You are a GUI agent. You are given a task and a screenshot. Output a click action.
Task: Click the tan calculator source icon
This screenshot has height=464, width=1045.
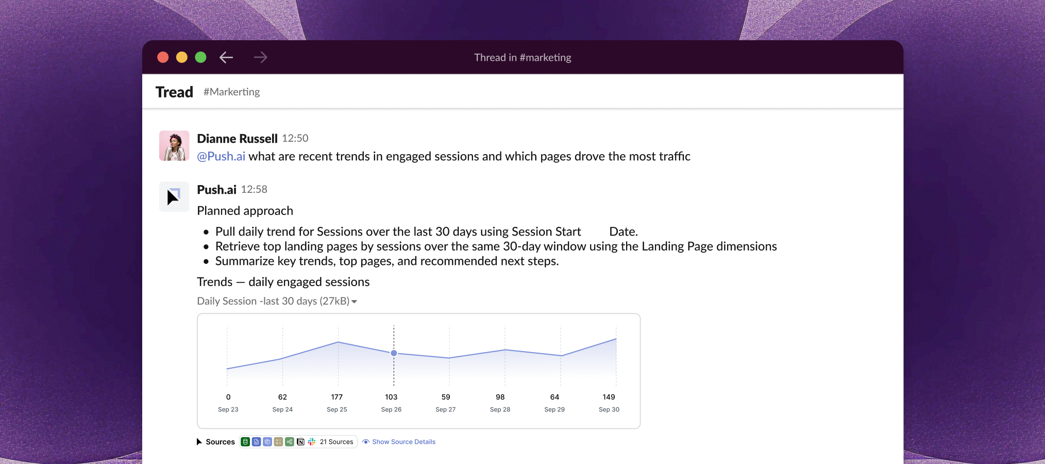[278, 442]
